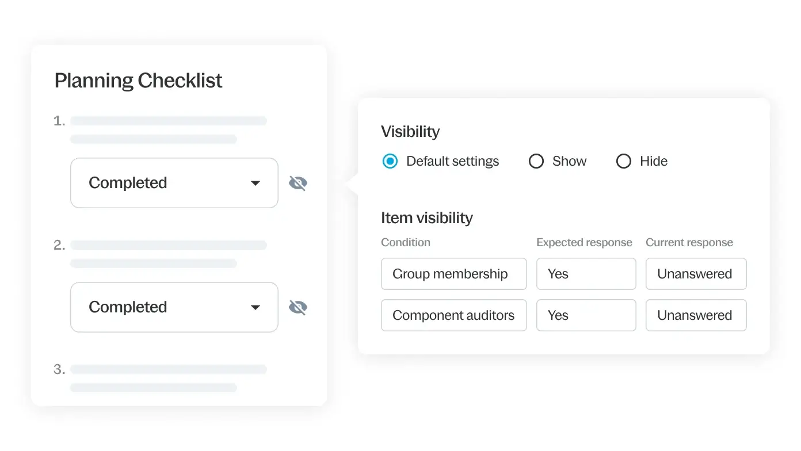This screenshot has height=451, width=801.
Task: Click the Item visibility section heading
Action: click(x=427, y=218)
